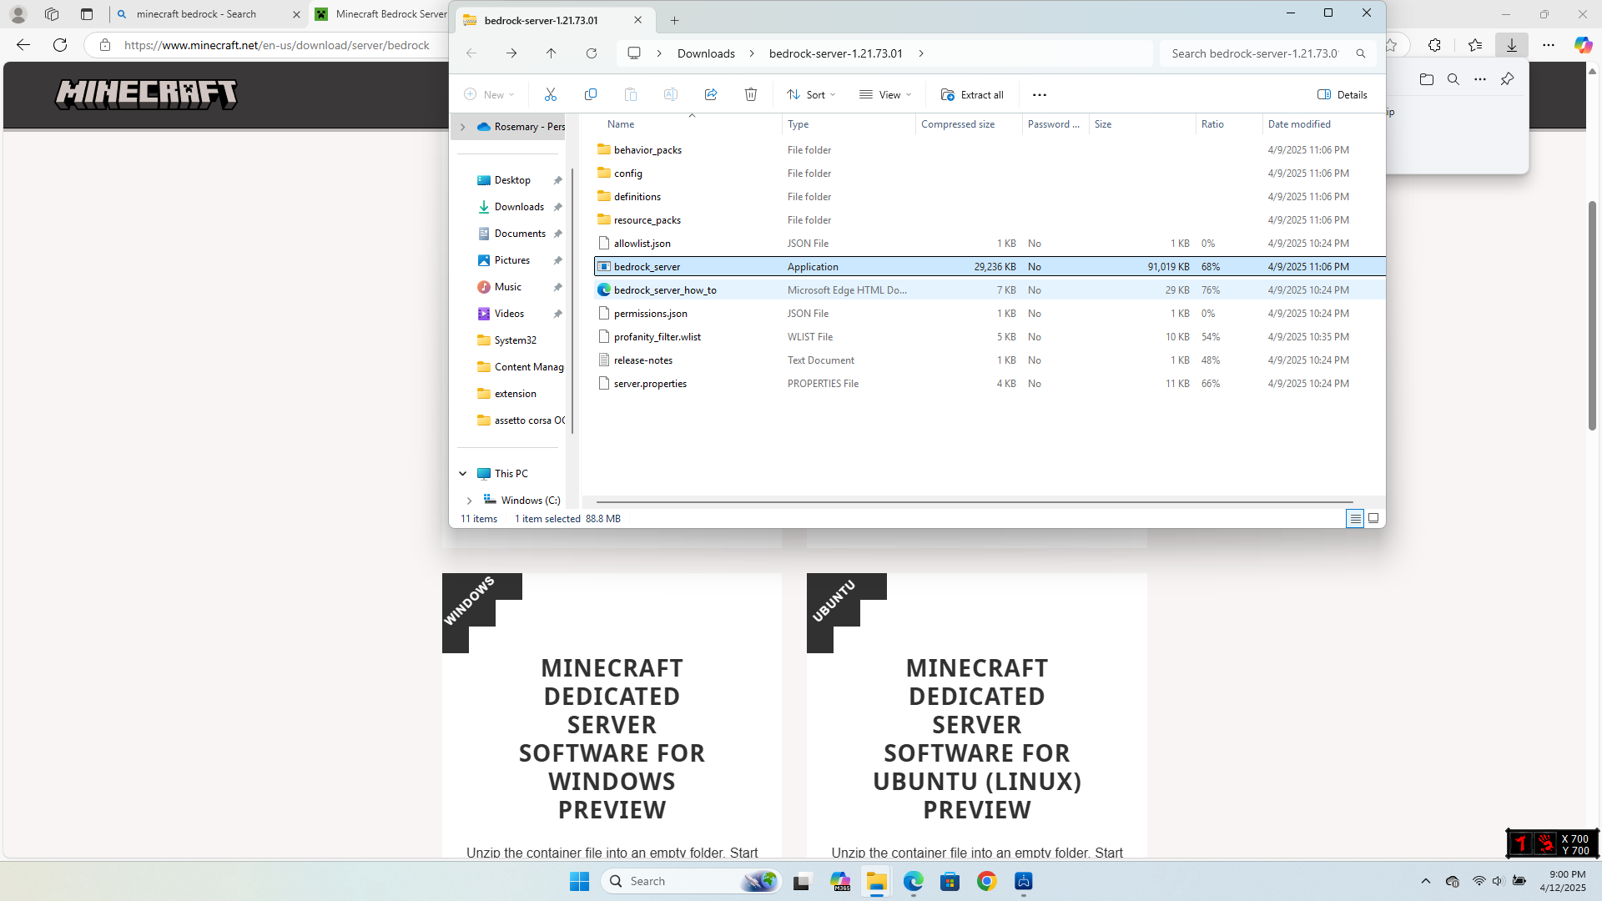Add a new File Explorer tab

point(675,20)
